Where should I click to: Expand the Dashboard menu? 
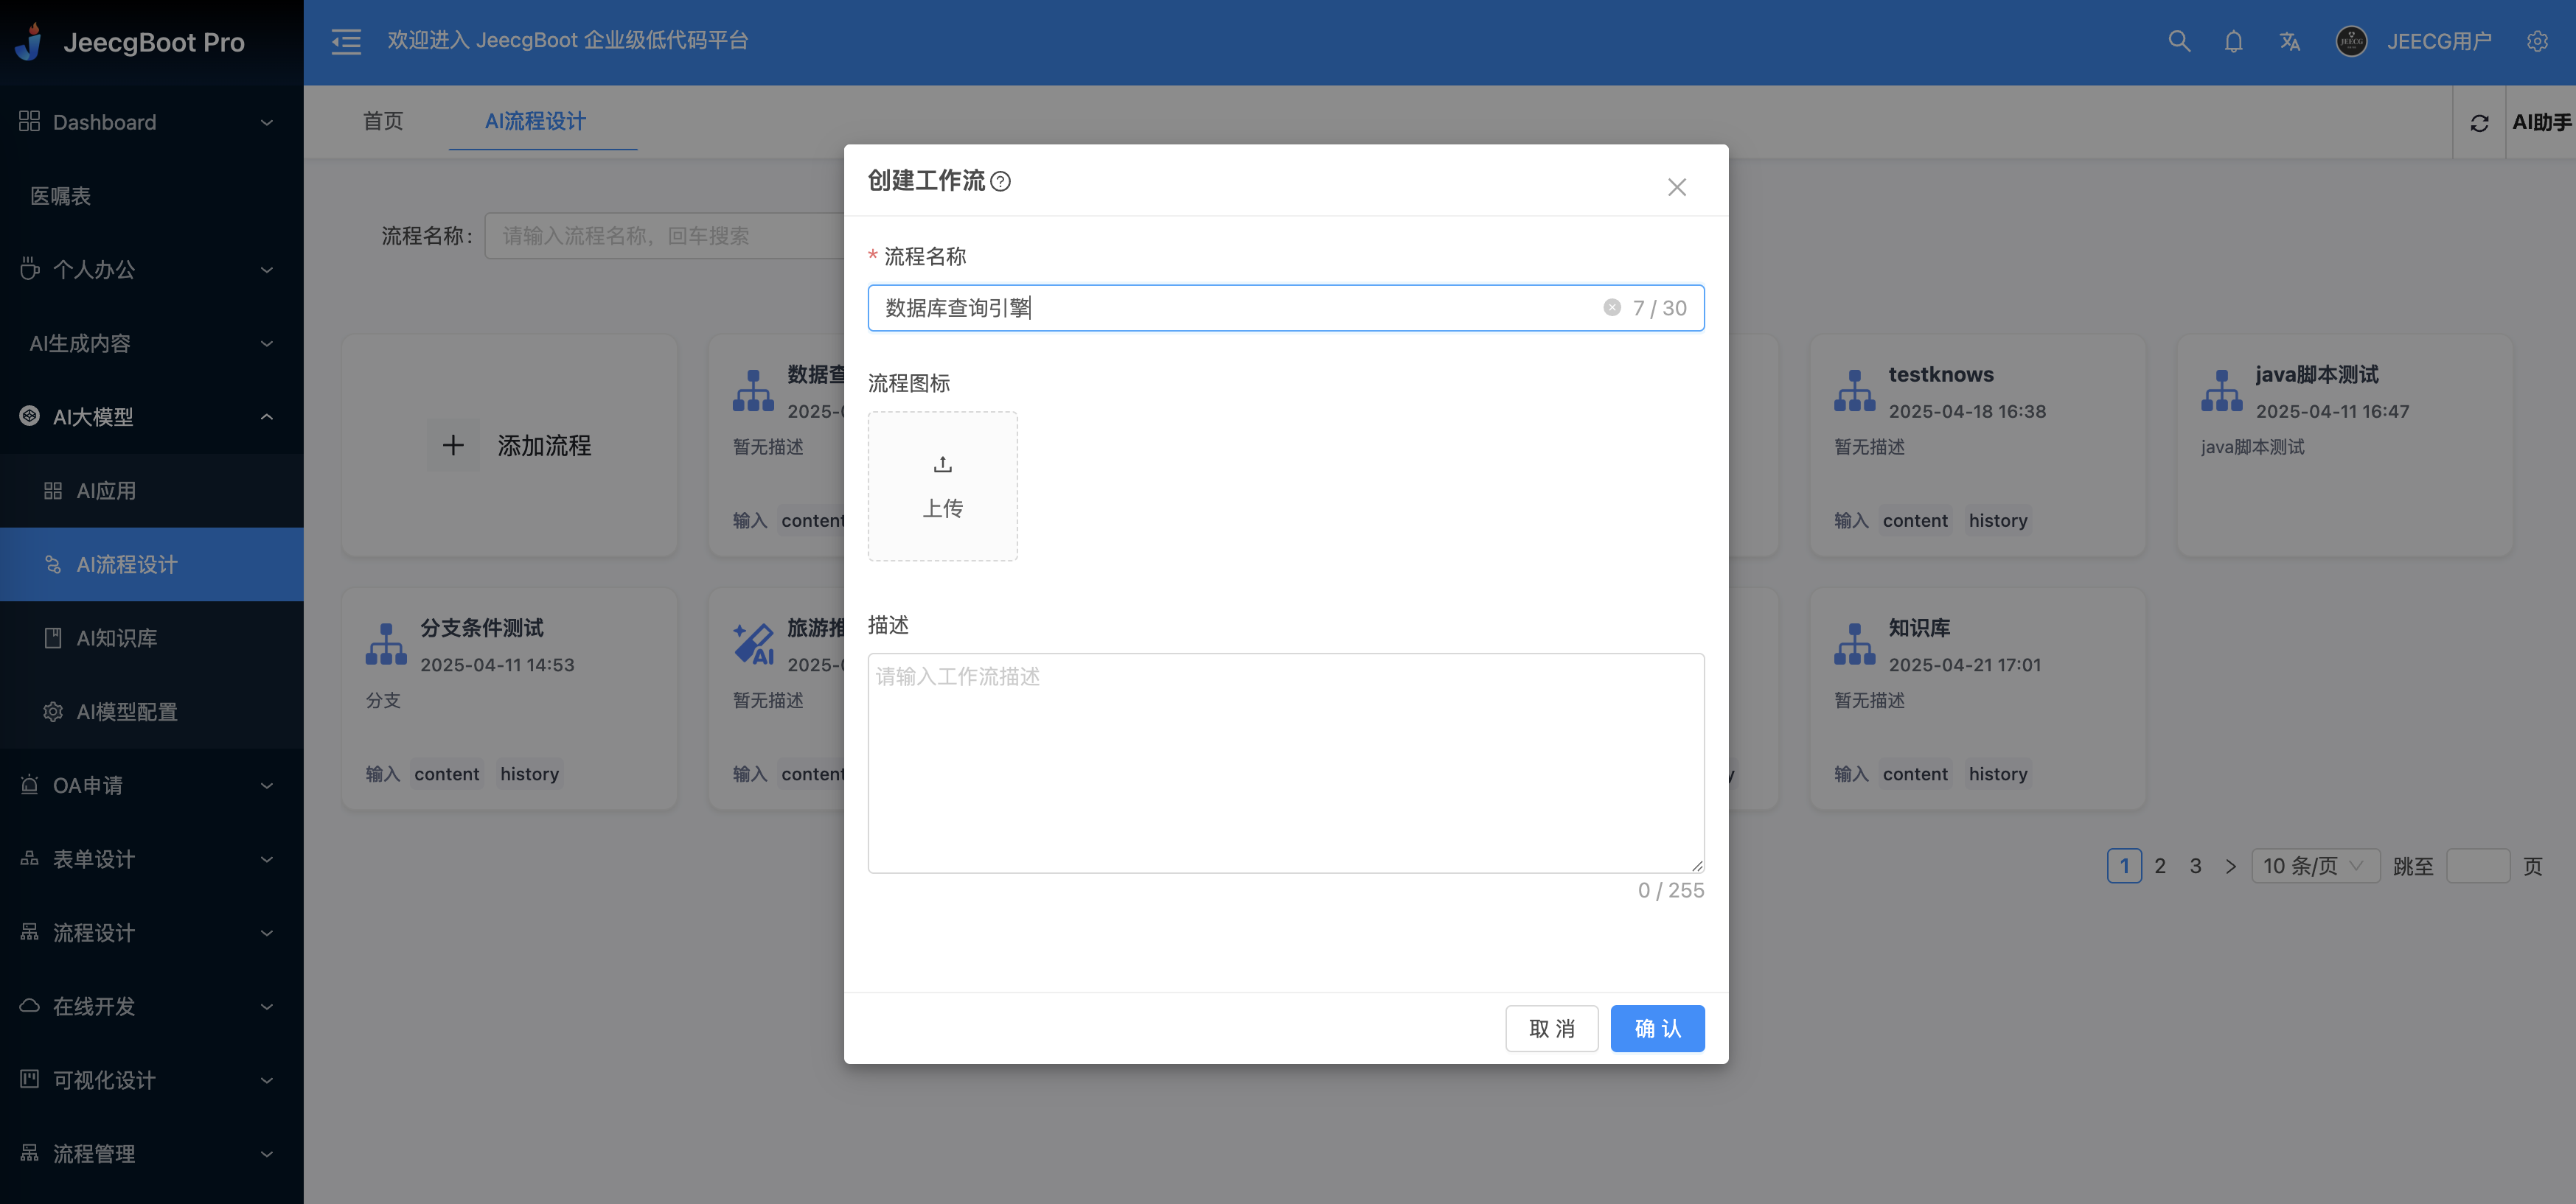[x=152, y=122]
